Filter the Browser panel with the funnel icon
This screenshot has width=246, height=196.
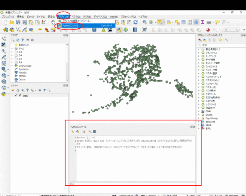tap(23, 40)
